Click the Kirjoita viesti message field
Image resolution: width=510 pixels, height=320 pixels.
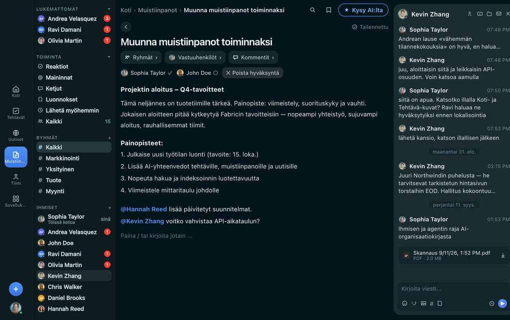[452, 289]
